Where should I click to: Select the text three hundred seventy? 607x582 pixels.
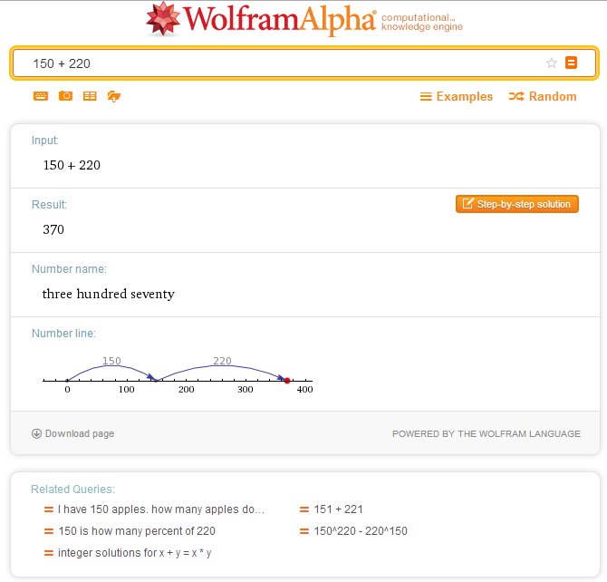[x=109, y=294]
